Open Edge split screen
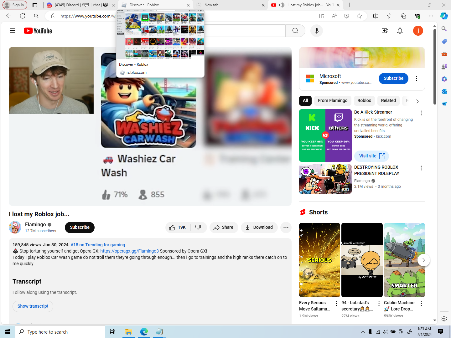451x338 pixels. pyautogui.click(x=376, y=16)
